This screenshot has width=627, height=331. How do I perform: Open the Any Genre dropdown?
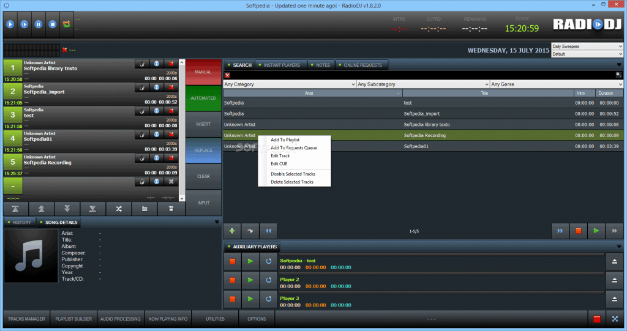point(556,84)
